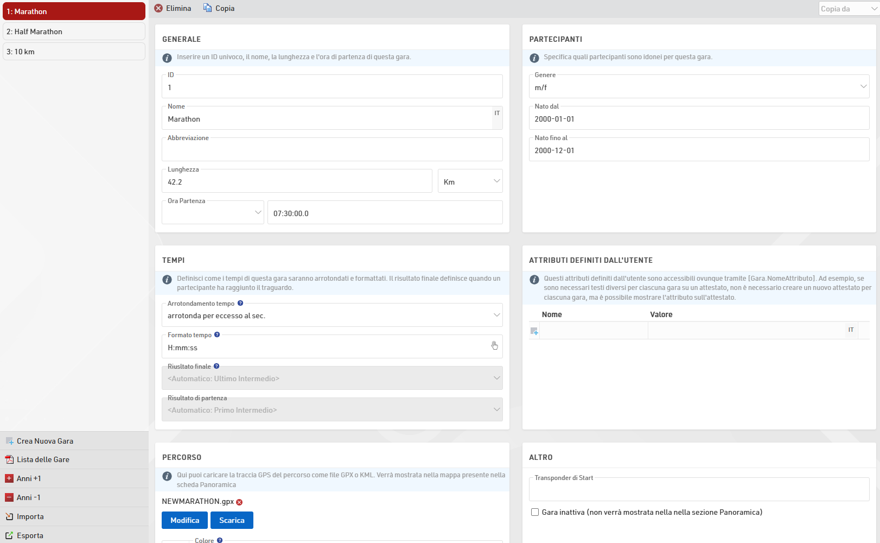Click the Modifica button
This screenshot has width=880, height=543.
click(x=185, y=520)
